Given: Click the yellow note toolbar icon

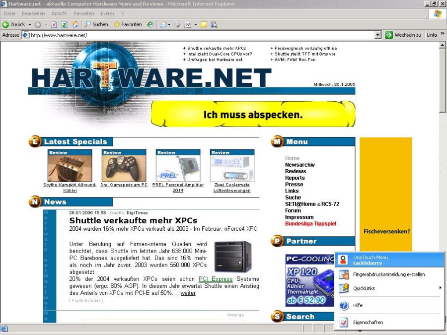Looking at the screenshot, I should (204, 25).
